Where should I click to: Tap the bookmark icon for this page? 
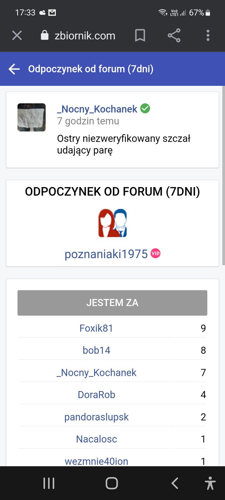coord(140,35)
